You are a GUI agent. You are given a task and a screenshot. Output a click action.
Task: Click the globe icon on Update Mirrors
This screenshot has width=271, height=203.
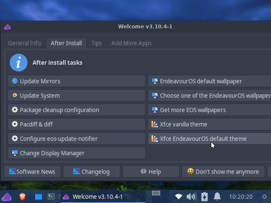pos(15,81)
